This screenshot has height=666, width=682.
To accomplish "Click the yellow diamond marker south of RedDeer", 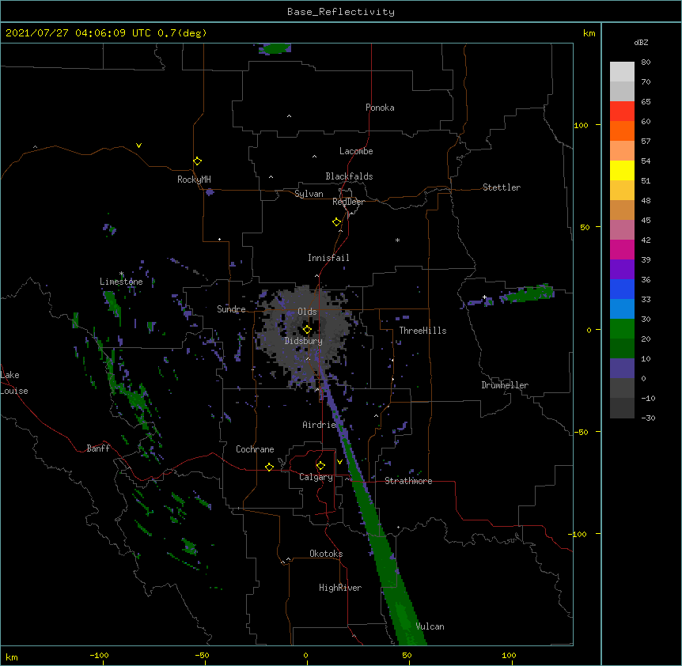I will (336, 222).
